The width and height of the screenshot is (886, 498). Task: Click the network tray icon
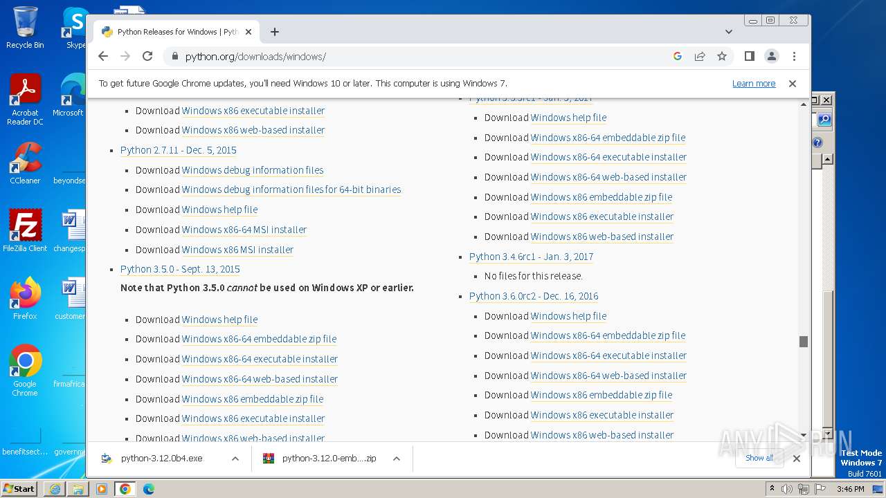coord(804,489)
